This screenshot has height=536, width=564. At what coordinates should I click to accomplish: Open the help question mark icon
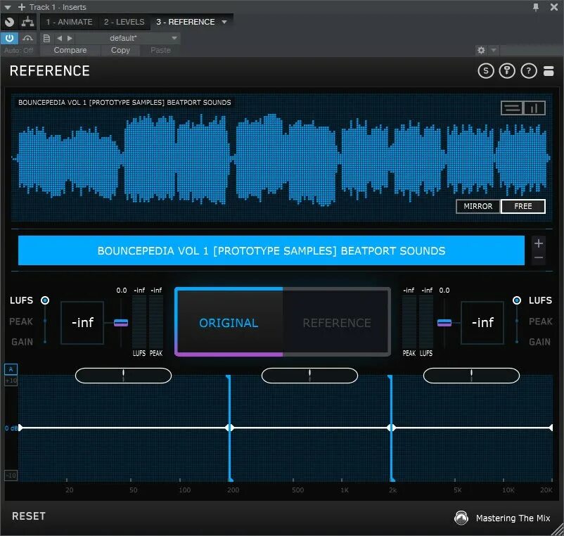pyautogui.click(x=529, y=71)
